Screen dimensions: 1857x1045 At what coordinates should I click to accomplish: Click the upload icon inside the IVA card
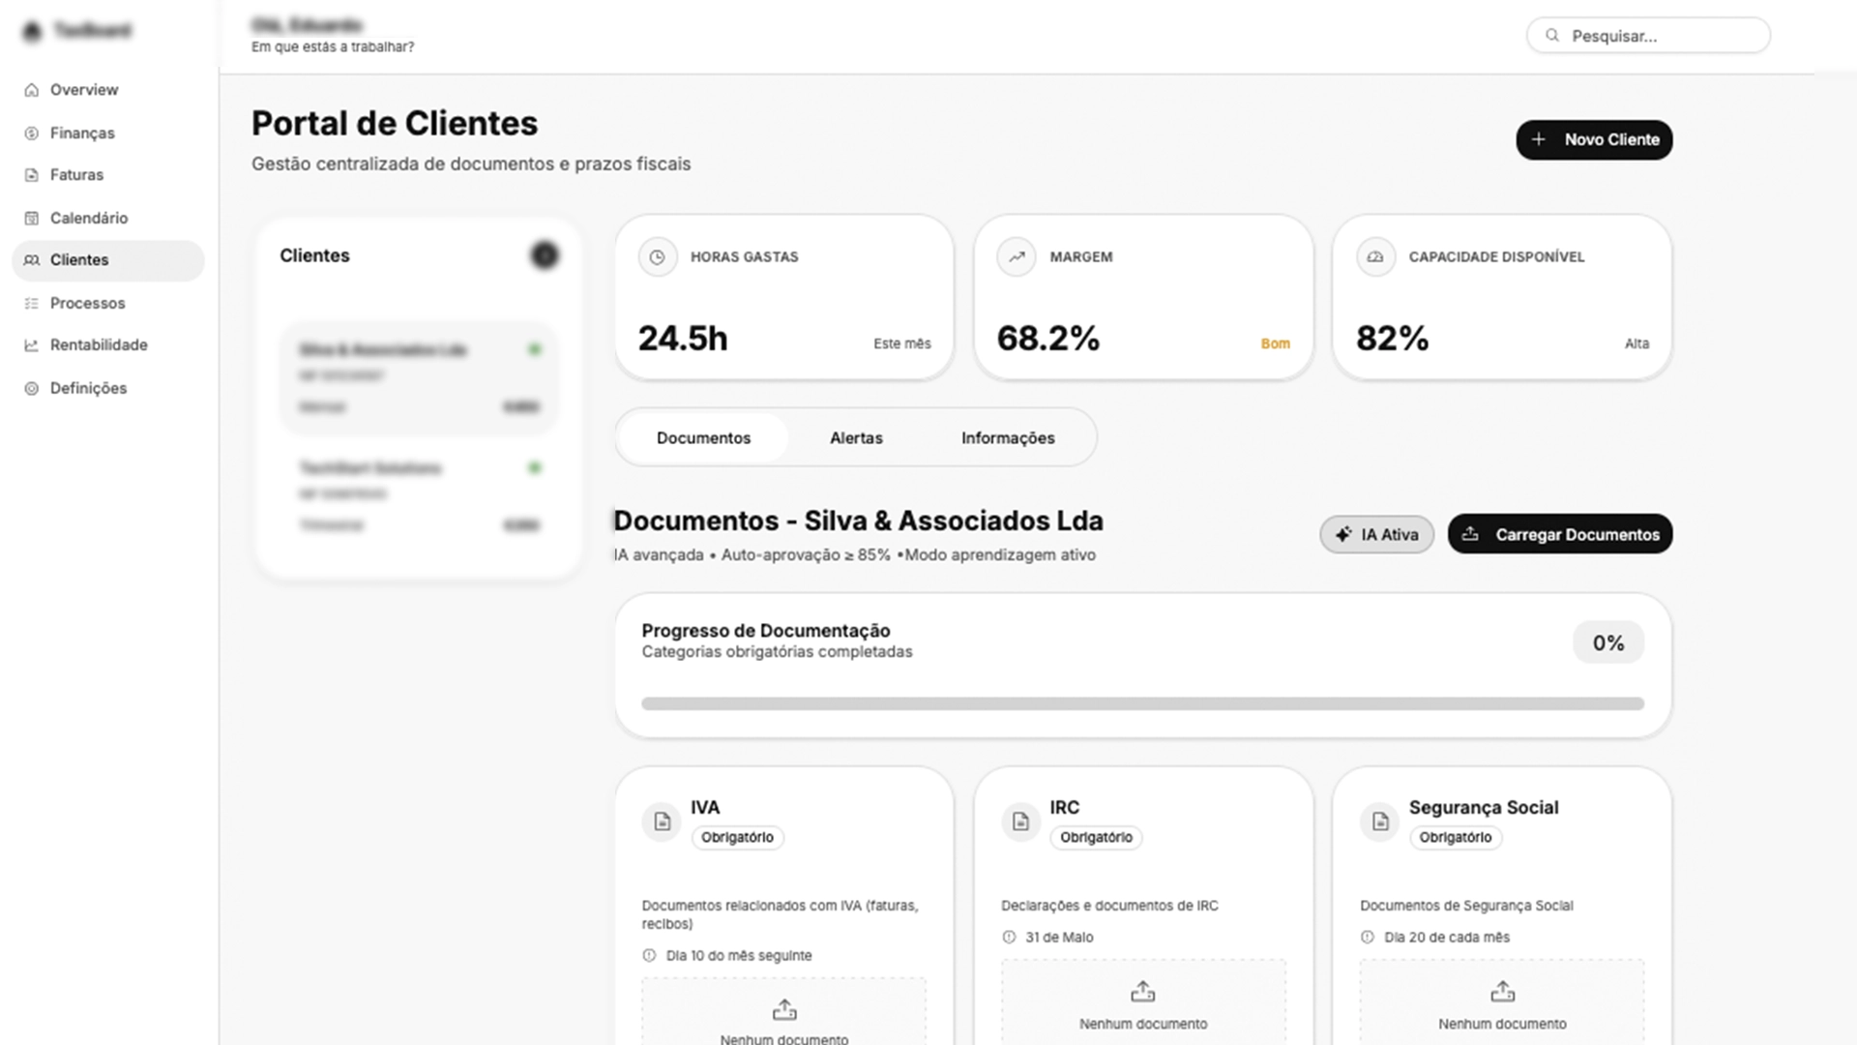click(x=783, y=1009)
